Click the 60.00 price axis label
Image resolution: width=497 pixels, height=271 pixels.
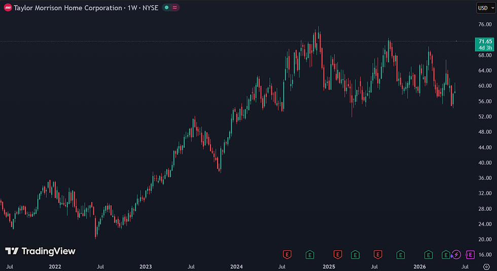coord(485,86)
